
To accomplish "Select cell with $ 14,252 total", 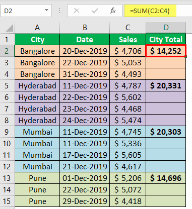I will click(x=166, y=51).
